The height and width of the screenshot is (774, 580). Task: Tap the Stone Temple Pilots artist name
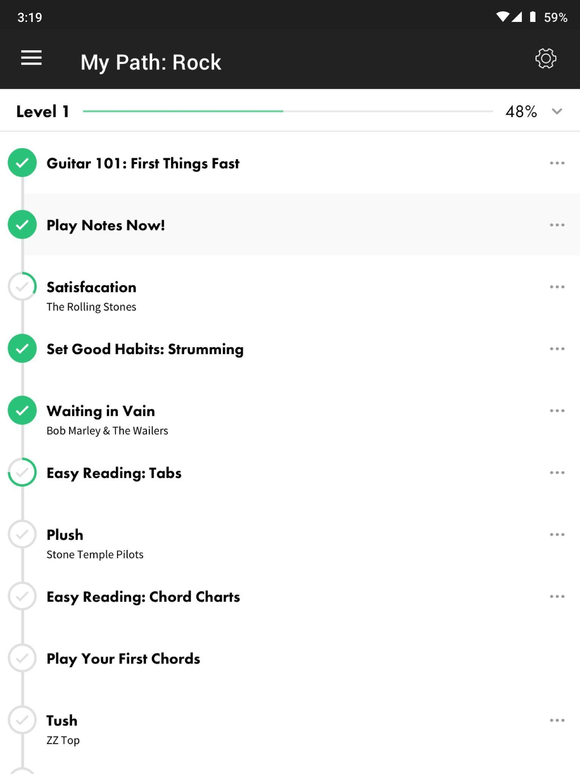tap(95, 554)
